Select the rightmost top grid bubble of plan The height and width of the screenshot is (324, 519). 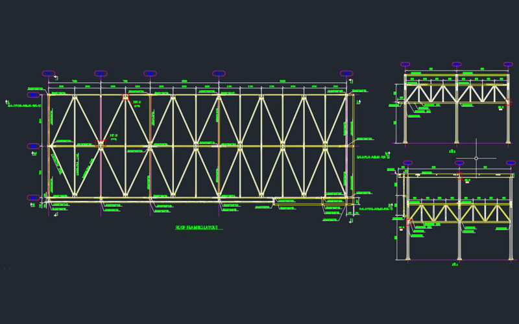point(347,73)
